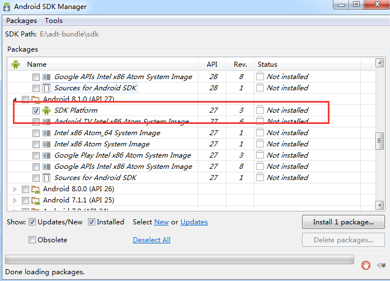Check the Android 8.0.0 (API 26) group checkbox
Image resolution: width=390 pixels, height=281 pixels.
[25, 190]
